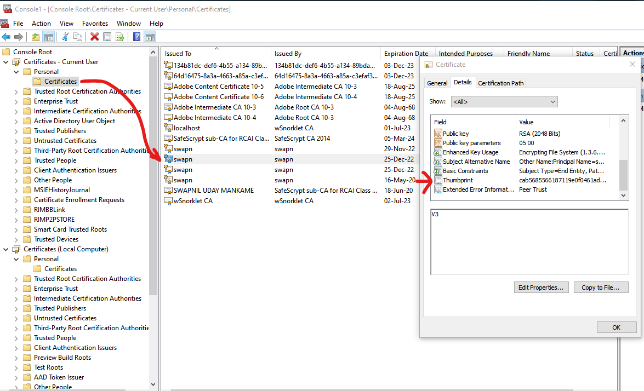
Task: Open the Action menu
Action: coord(41,23)
